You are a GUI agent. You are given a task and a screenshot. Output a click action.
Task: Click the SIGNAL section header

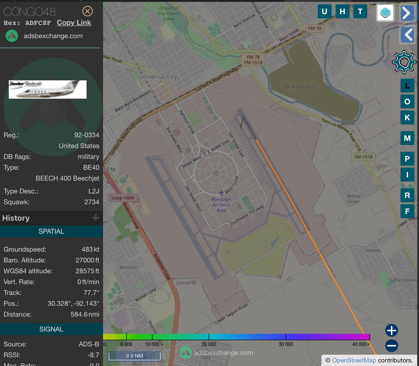tap(52, 329)
